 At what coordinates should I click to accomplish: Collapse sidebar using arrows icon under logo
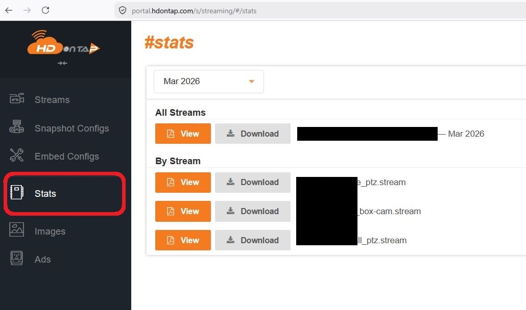(x=62, y=63)
